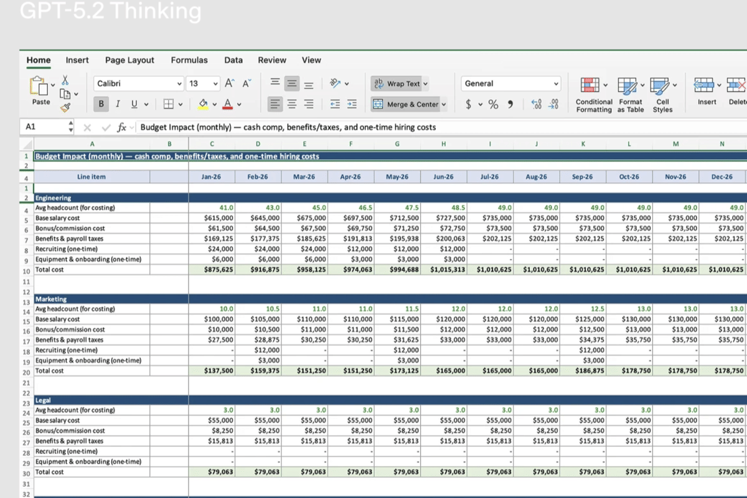Toggle Wrap Text for selected cells

[397, 83]
